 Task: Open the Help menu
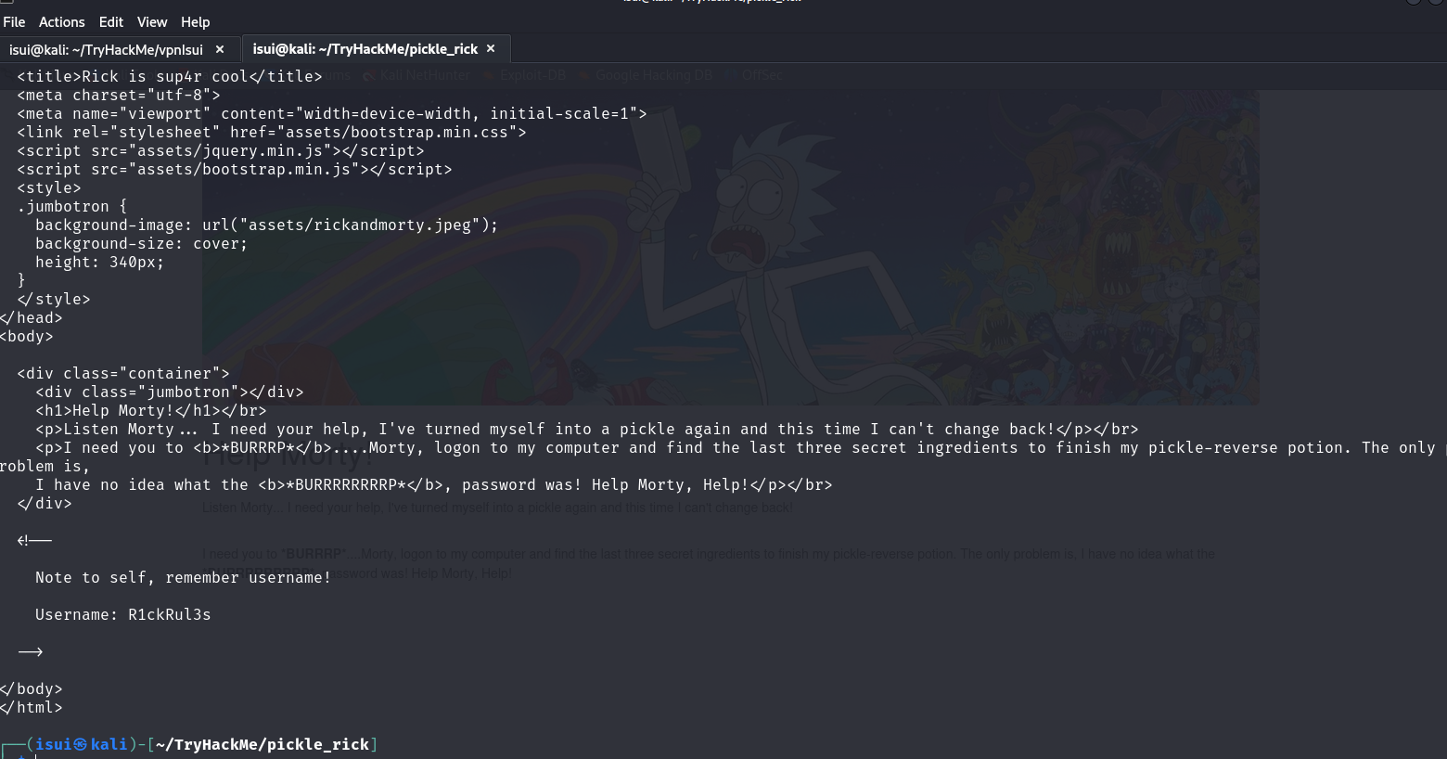tap(195, 21)
